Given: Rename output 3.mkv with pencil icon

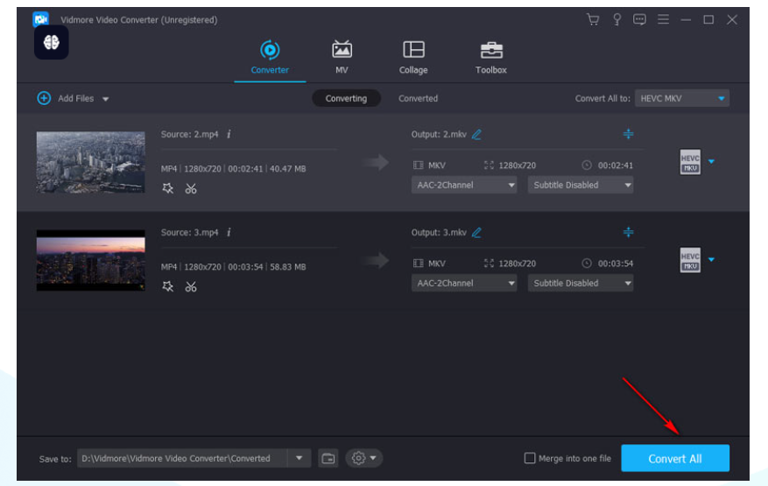Looking at the screenshot, I should point(476,232).
